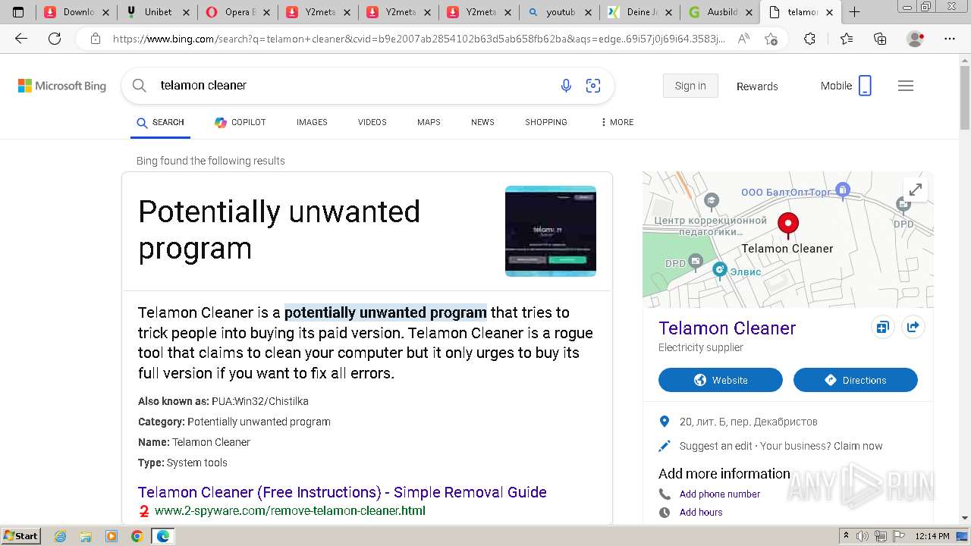This screenshot has width=971, height=546.
Task: Switch to Opera browser tab
Action: point(237,12)
